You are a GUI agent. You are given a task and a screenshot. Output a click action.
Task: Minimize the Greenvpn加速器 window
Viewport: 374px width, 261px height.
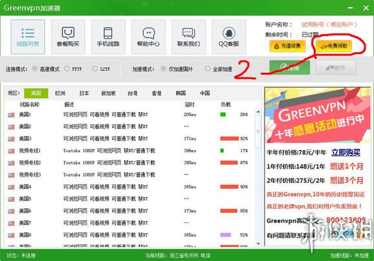pyautogui.click(x=350, y=8)
